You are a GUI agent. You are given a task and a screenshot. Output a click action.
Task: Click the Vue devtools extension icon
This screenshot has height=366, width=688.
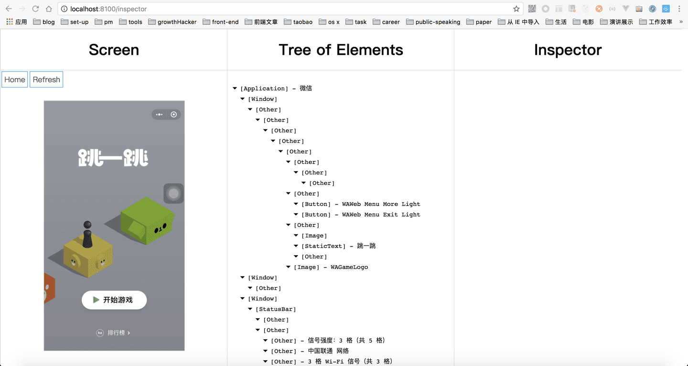(x=625, y=9)
